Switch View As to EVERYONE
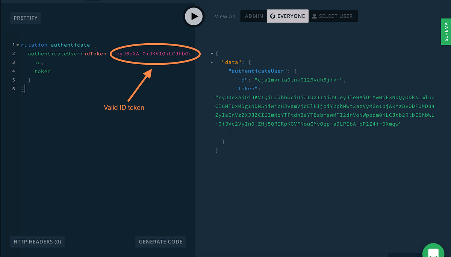 288,16
